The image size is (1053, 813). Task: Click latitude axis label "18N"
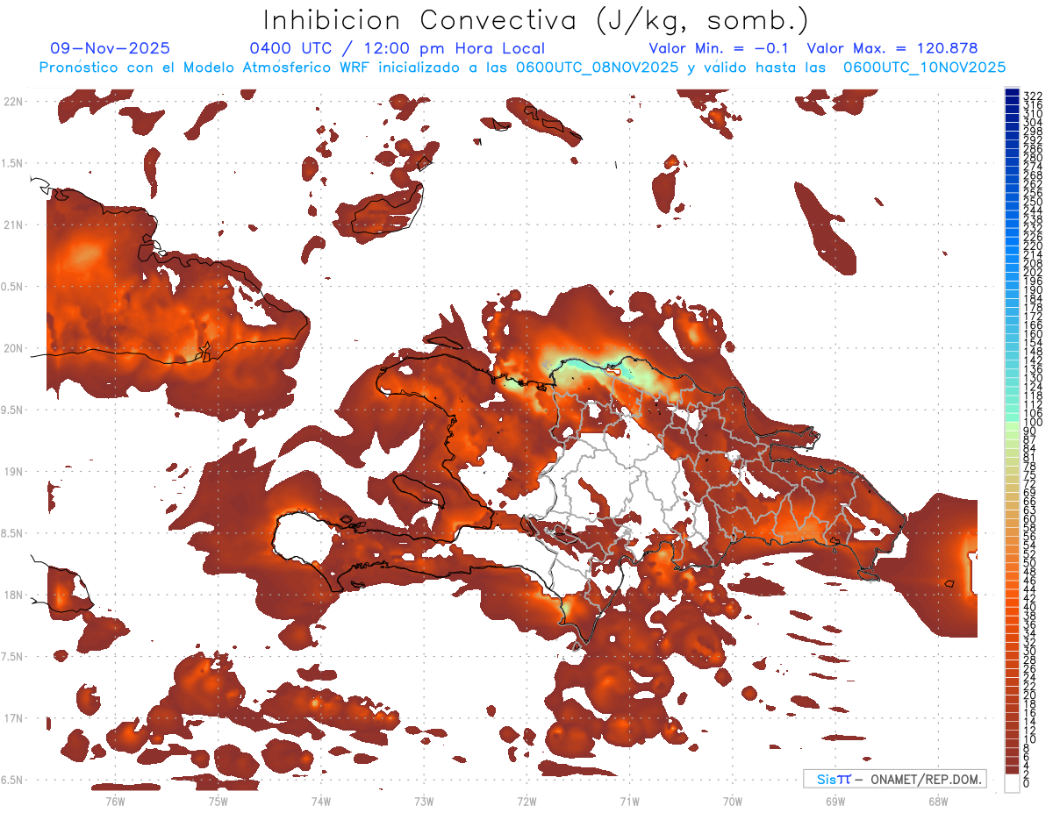13,595
